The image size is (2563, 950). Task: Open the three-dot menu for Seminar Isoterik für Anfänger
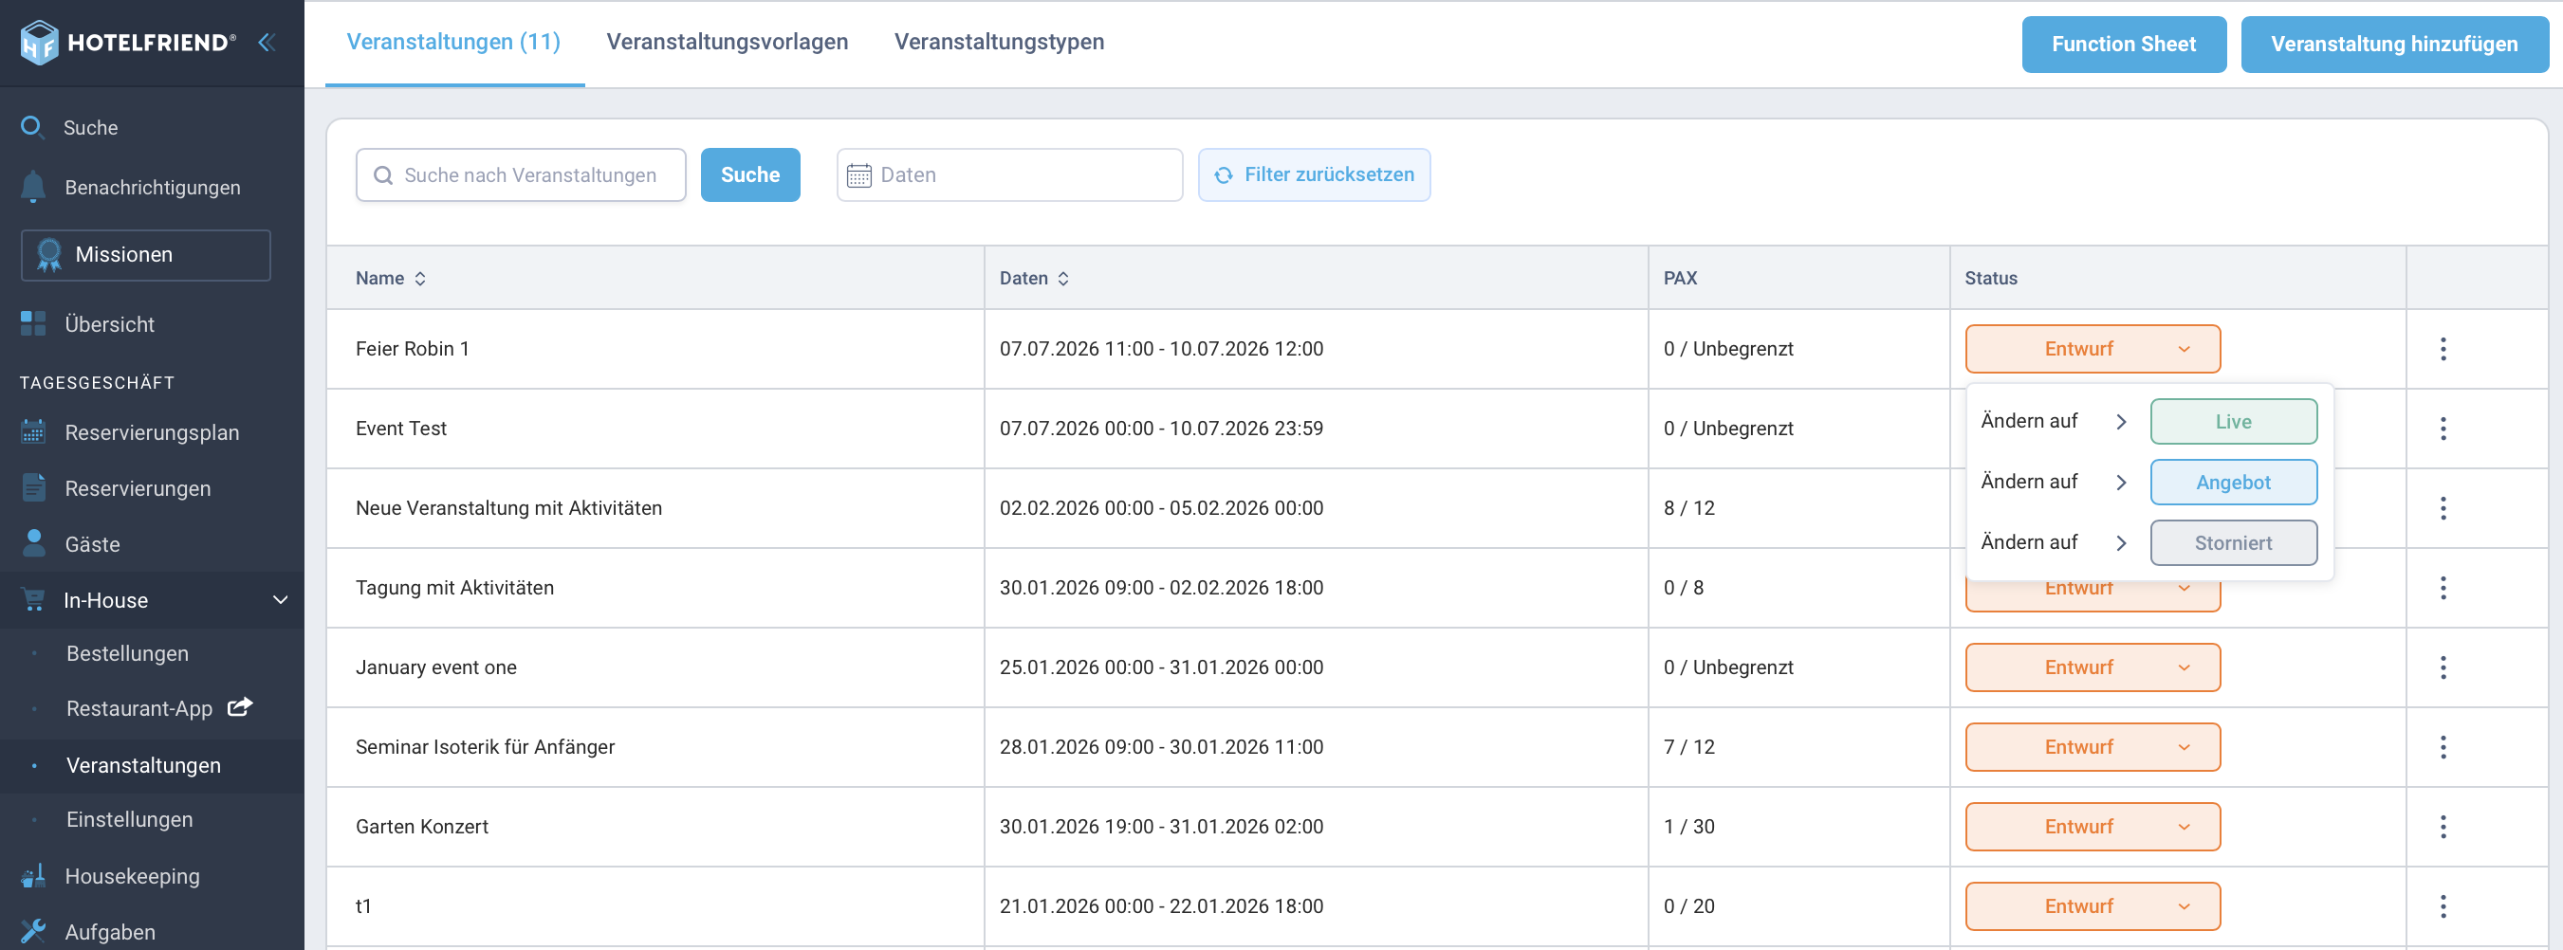pyautogui.click(x=2443, y=746)
